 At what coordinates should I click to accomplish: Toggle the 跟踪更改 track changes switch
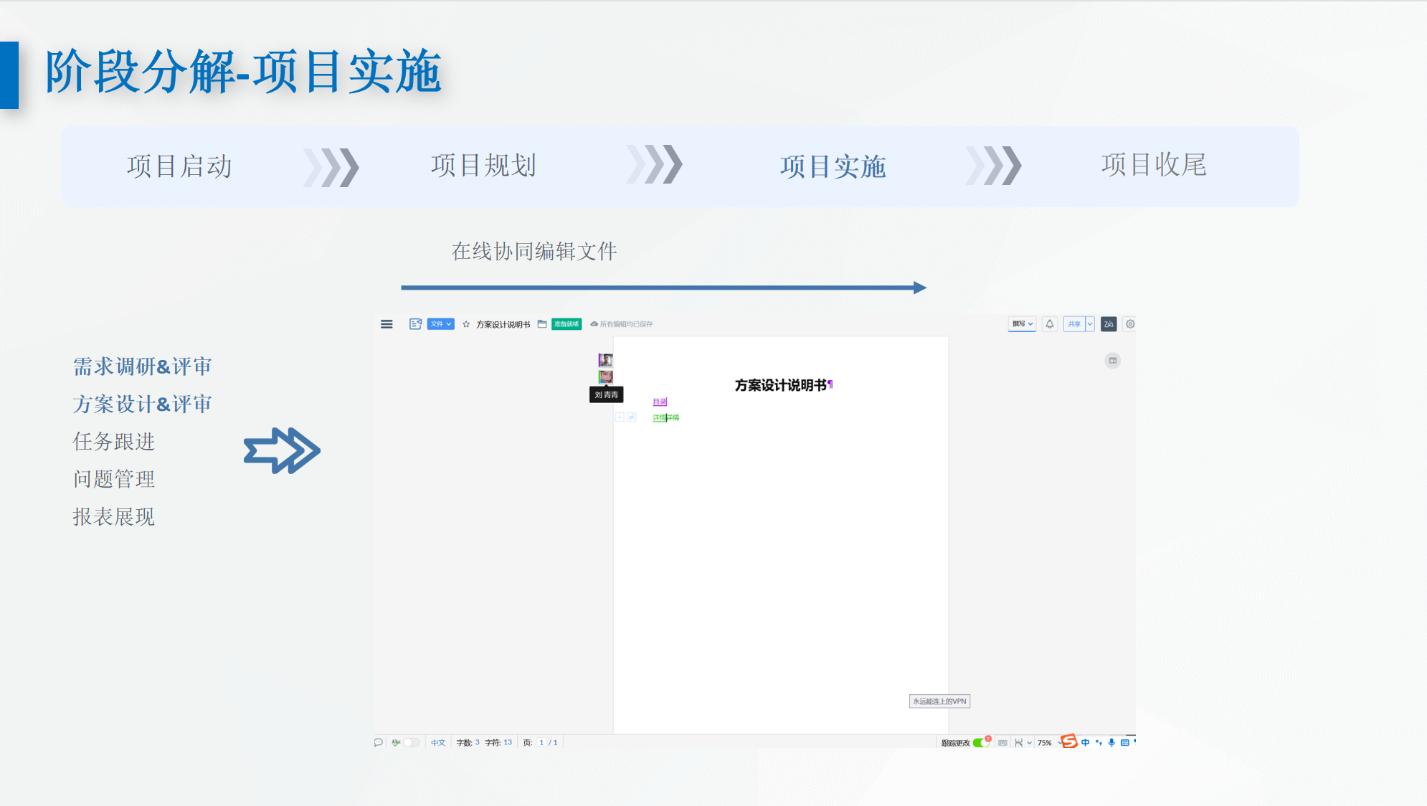[x=980, y=743]
